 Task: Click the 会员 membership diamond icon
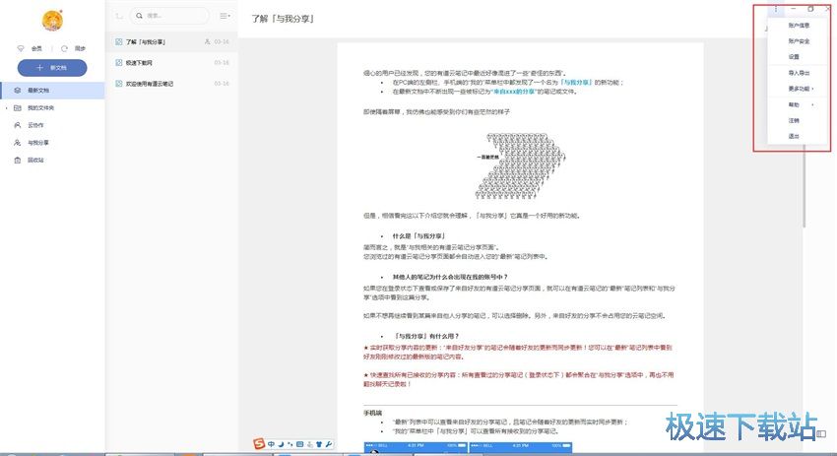pos(21,48)
